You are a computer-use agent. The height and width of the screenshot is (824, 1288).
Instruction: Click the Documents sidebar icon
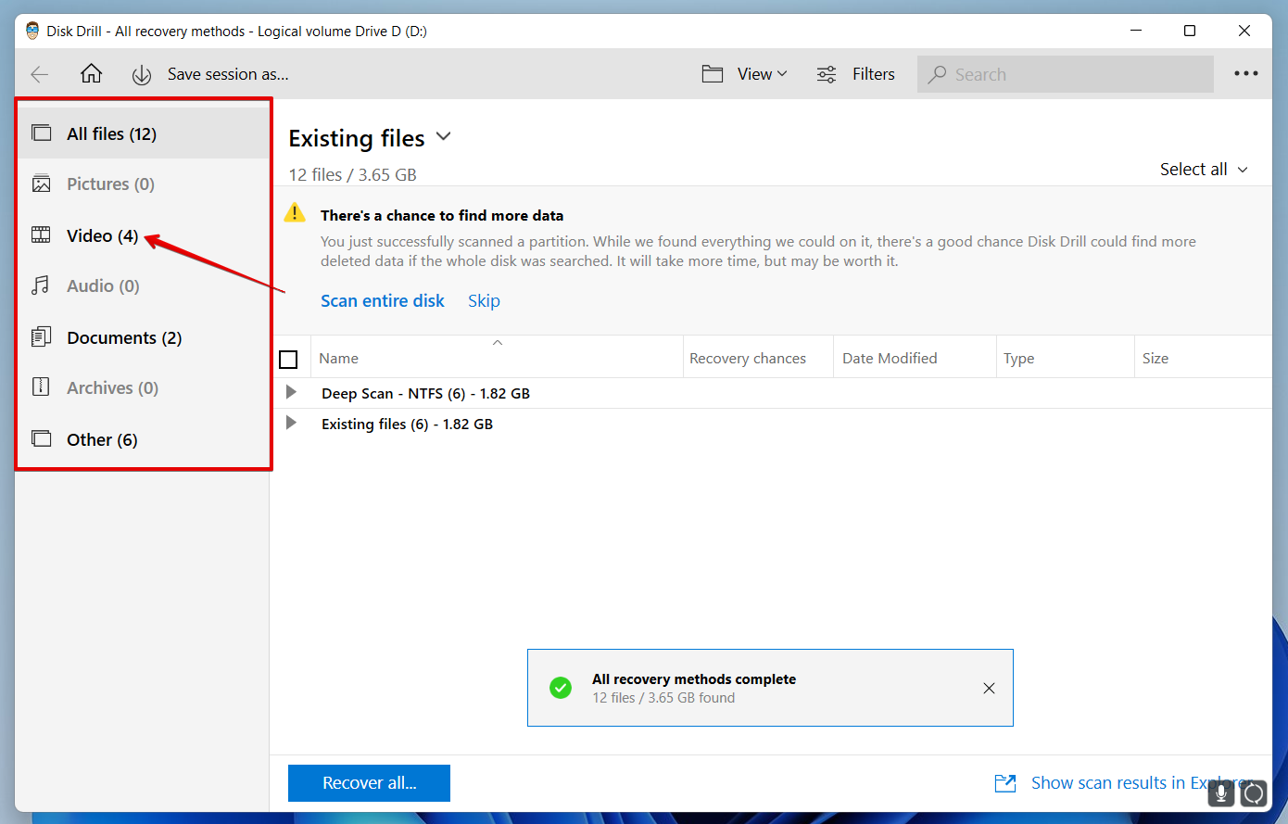[x=42, y=336]
